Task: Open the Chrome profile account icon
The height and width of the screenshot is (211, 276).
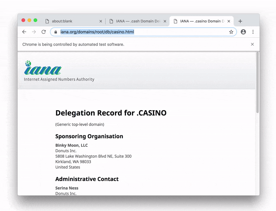Action: point(243,32)
